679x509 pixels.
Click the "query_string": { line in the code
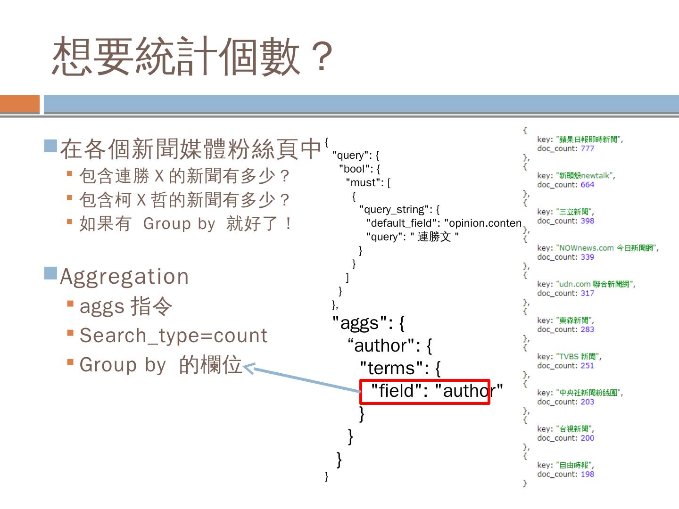point(399,209)
